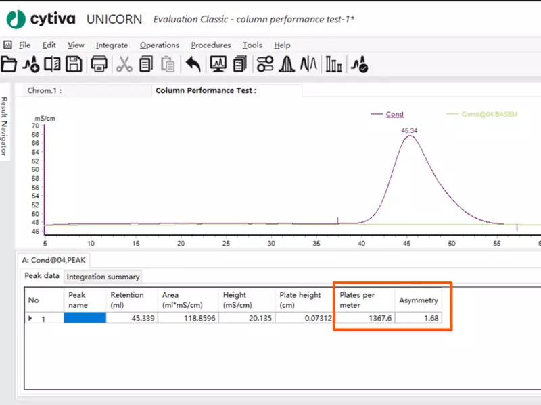This screenshot has height=405, width=541.
Task: Select the Cond@04,BASEM legend label
Action: [489, 114]
